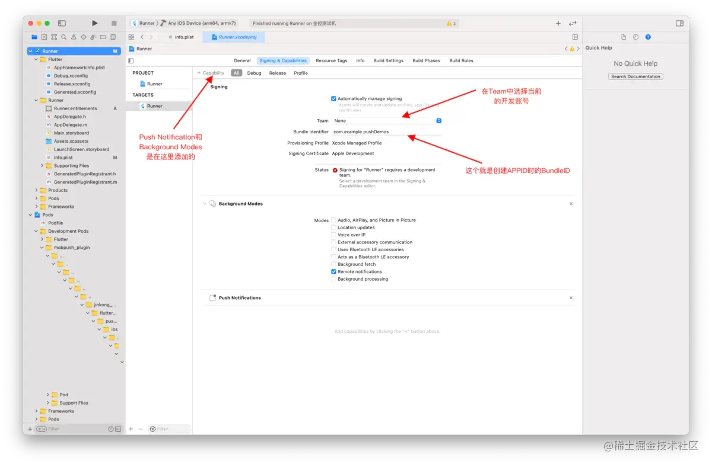
Task: Expand the Supporting Files folder
Action: pyautogui.click(x=42, y=166)
